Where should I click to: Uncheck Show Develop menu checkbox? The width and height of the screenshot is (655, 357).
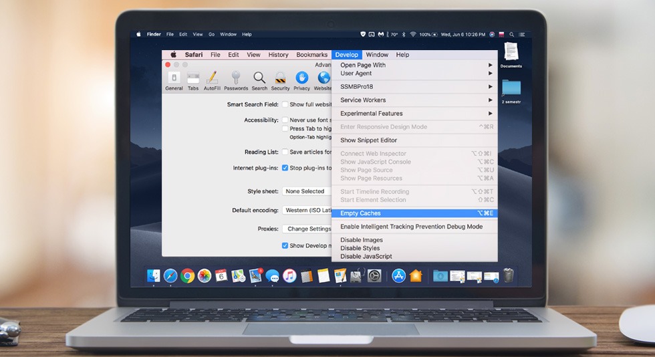[x=285, y=245]
